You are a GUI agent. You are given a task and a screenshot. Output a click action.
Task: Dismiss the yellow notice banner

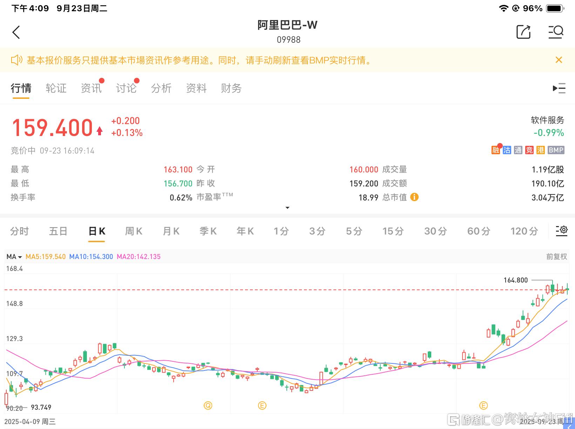point(559,60)
